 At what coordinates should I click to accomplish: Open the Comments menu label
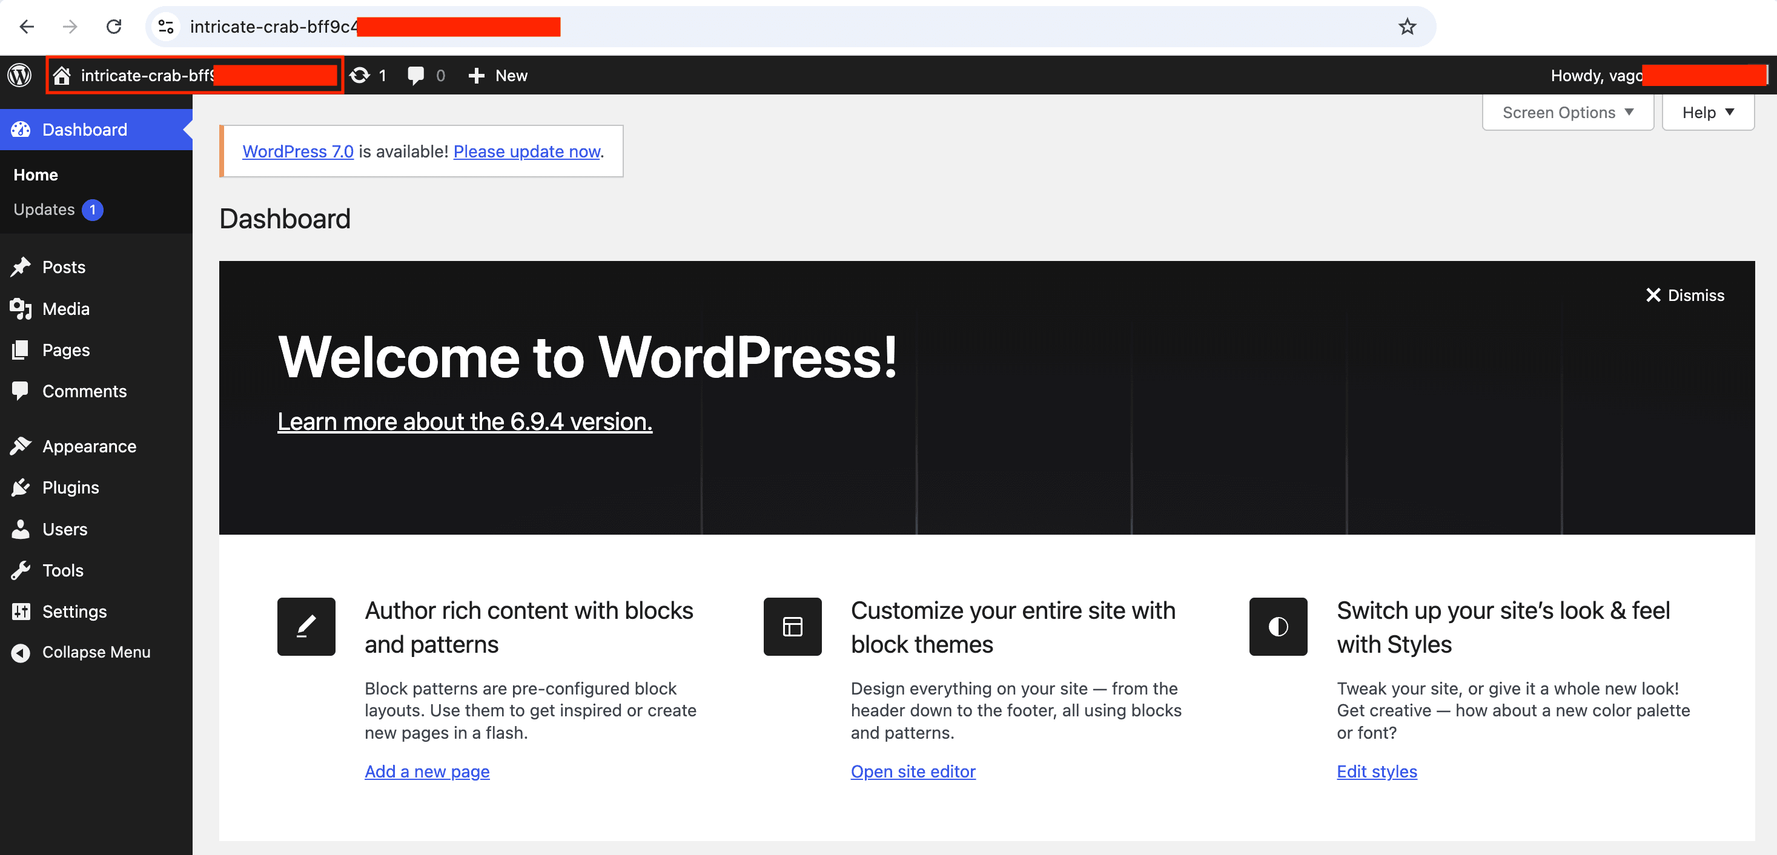(84, 391)
